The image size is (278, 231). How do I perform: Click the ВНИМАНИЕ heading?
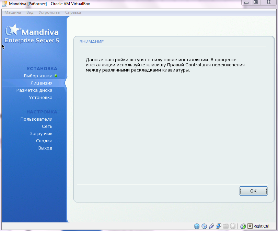pyautogui.click(x=92, y=42)
